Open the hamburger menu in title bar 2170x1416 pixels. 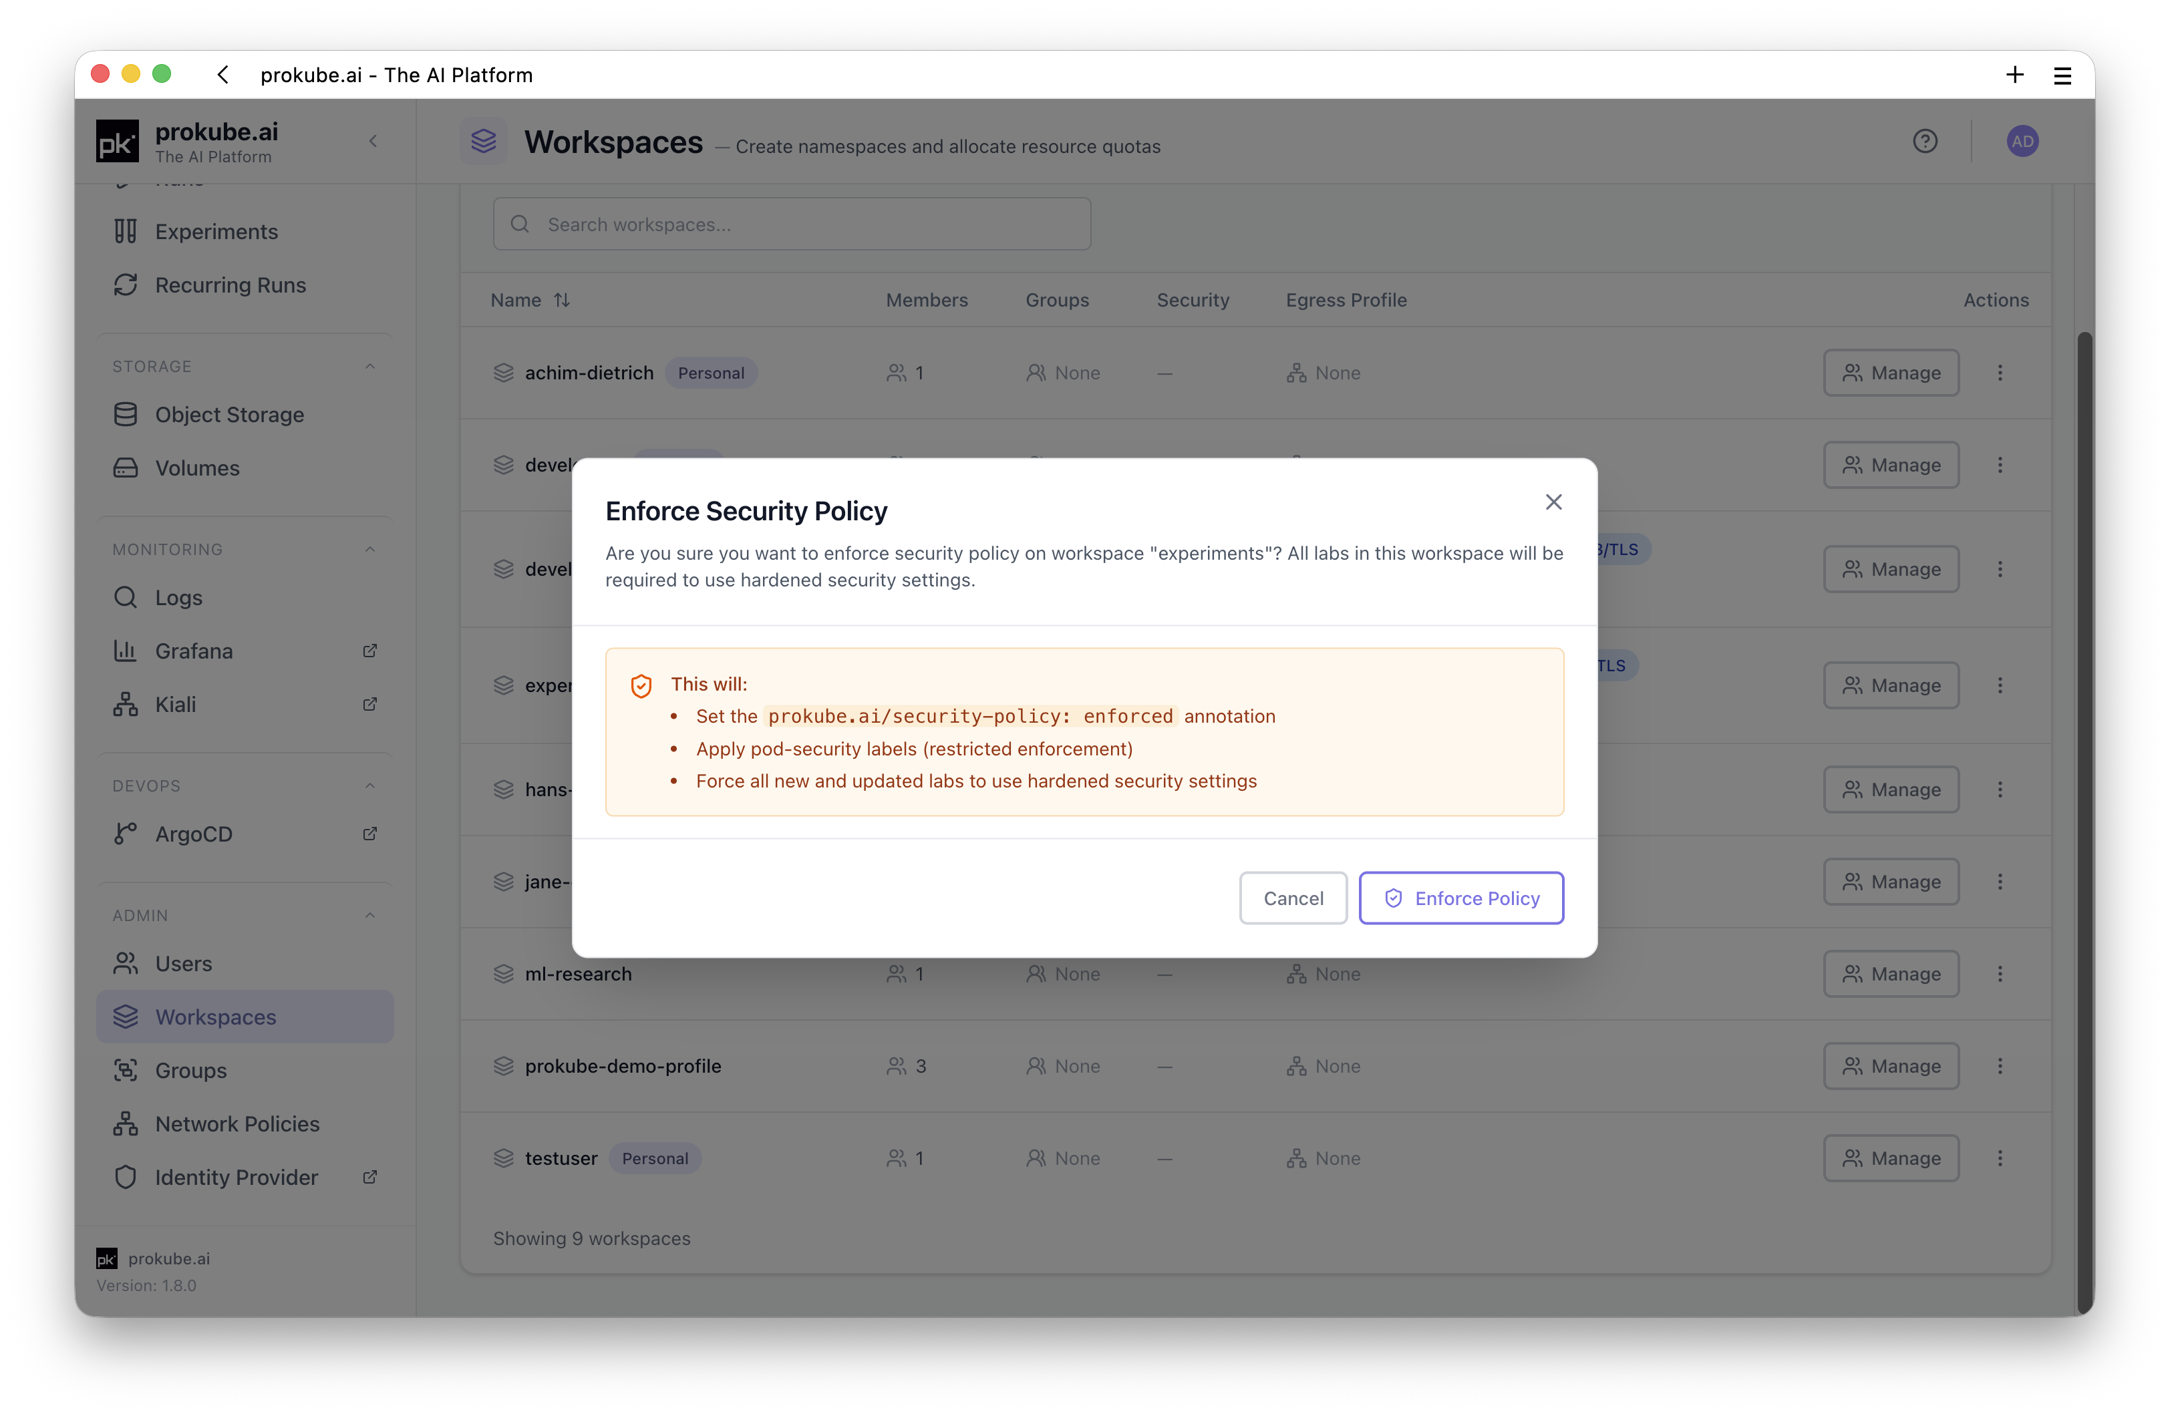(x=2062, y=75)
